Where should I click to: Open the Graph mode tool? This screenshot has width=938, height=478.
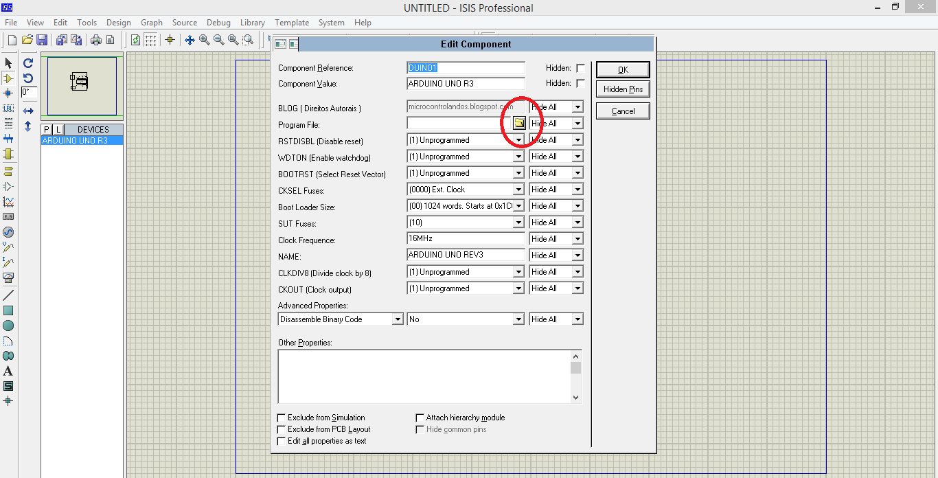coord(8,198)
